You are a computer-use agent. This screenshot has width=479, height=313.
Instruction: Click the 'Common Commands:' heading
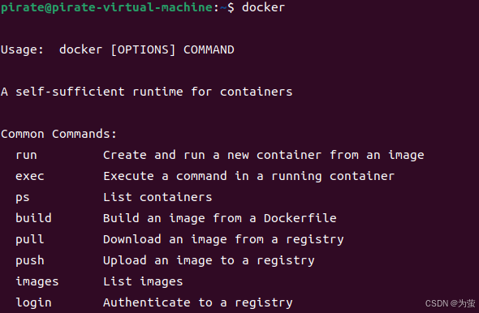pos(59,134)
